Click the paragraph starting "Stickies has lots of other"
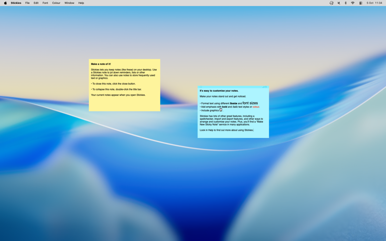 pos(231,120)
